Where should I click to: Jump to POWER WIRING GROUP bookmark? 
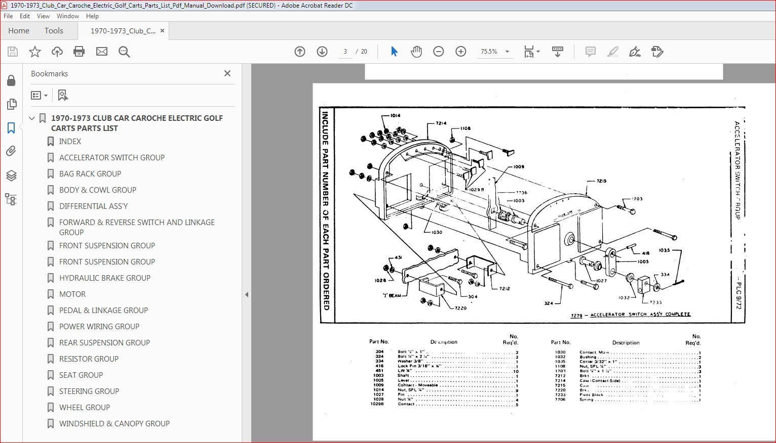click(x=99, y=327)
